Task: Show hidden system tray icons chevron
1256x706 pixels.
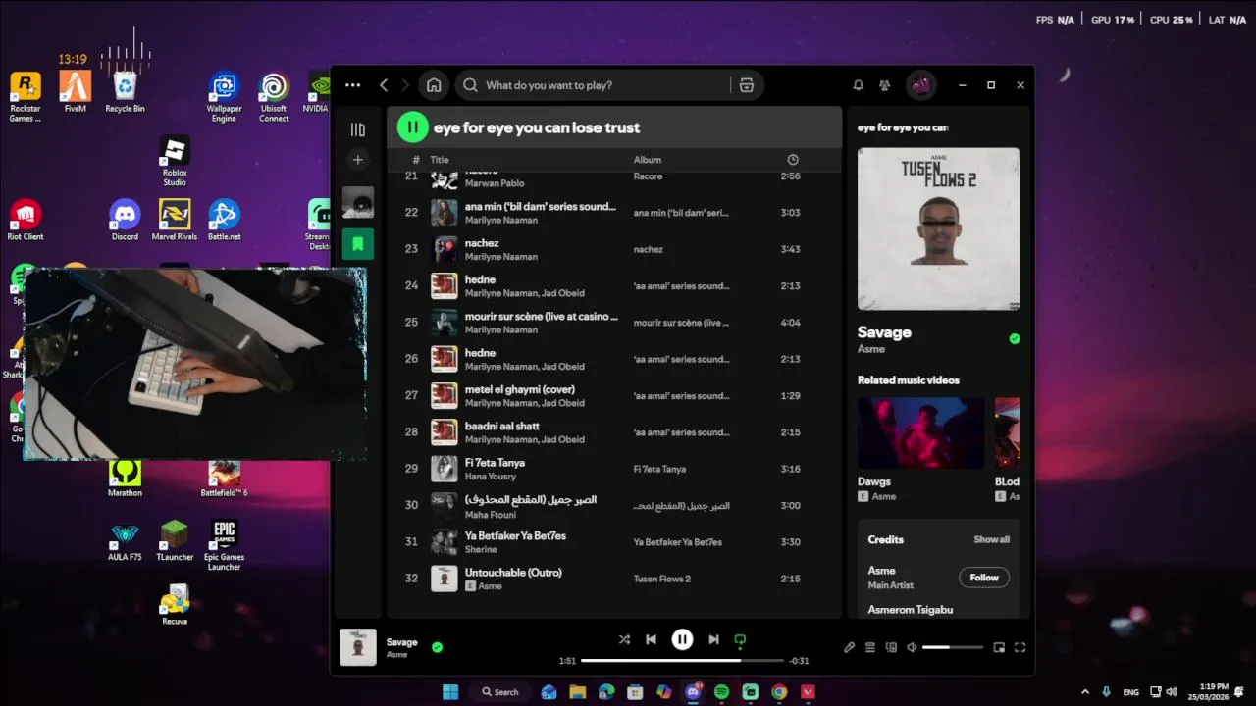Action: [x=1085, y=692]
